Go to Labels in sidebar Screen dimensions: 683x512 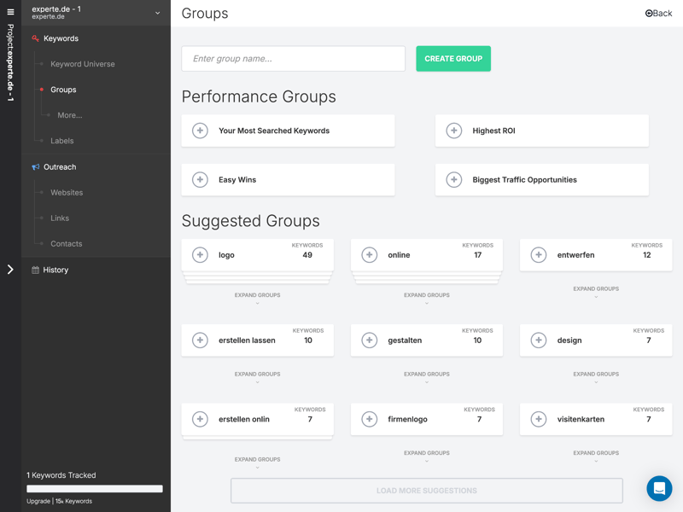click(x=61, y=141)
